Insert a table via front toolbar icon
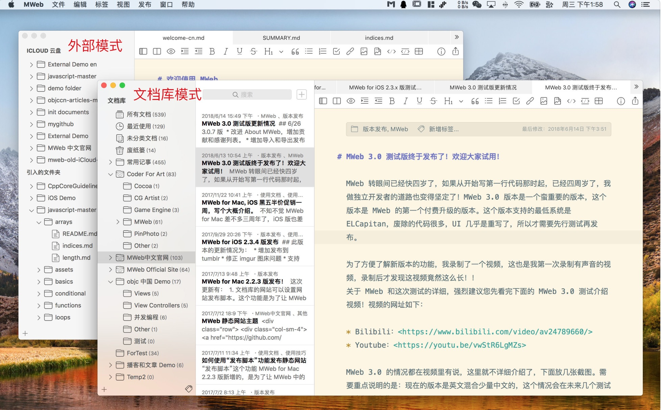This screenshot has height=410, width=661. point(598,101)
